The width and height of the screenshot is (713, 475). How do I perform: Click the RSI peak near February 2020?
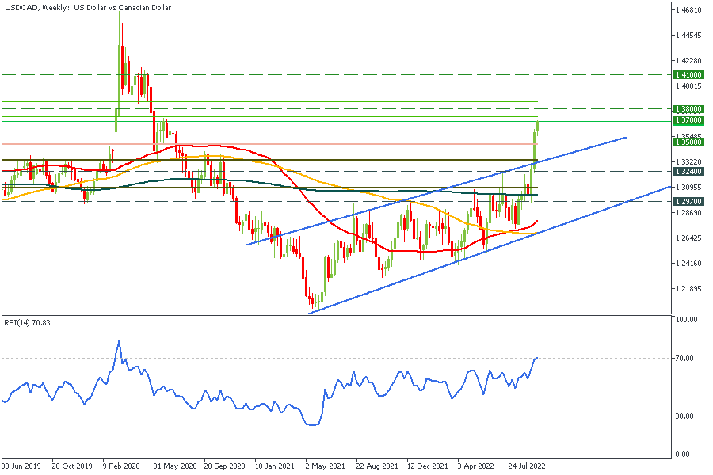119,342
